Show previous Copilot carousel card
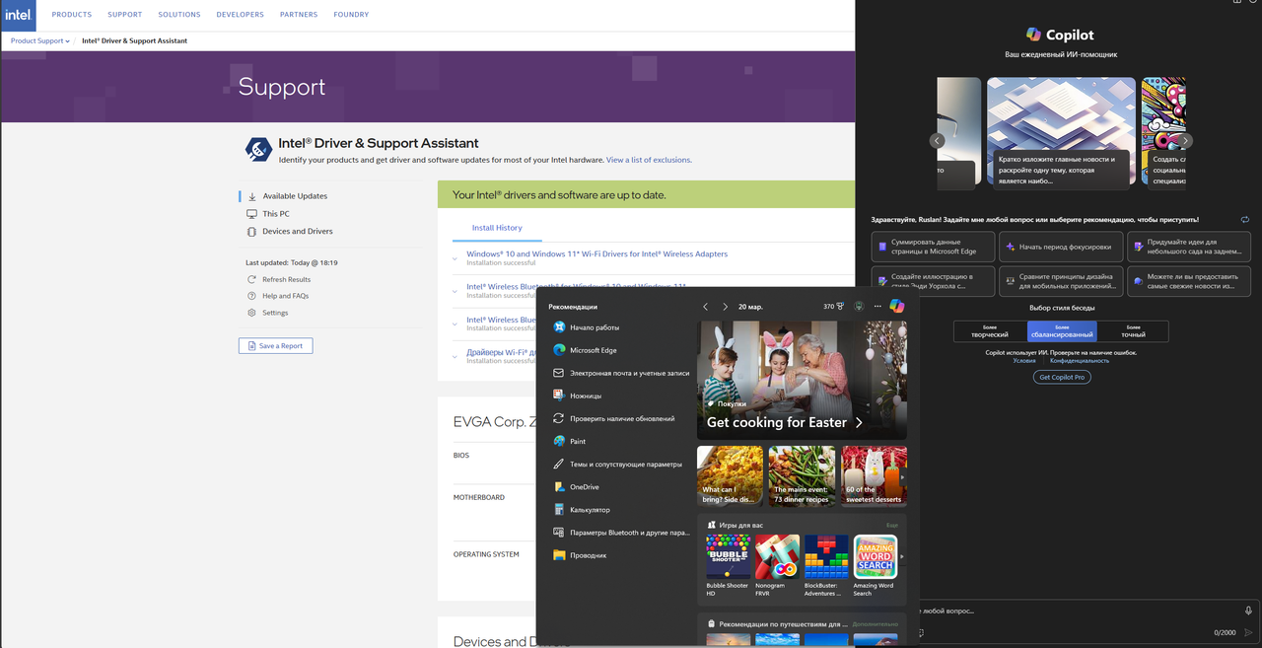The image size is (1262, 648). click(x=937, y=141)
